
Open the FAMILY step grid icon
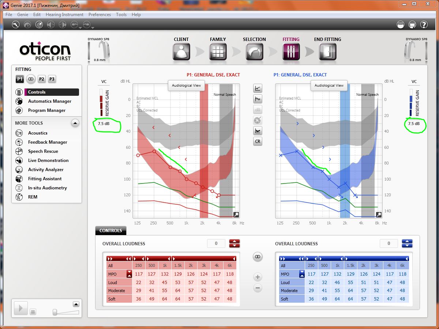[x=218, y=52]
